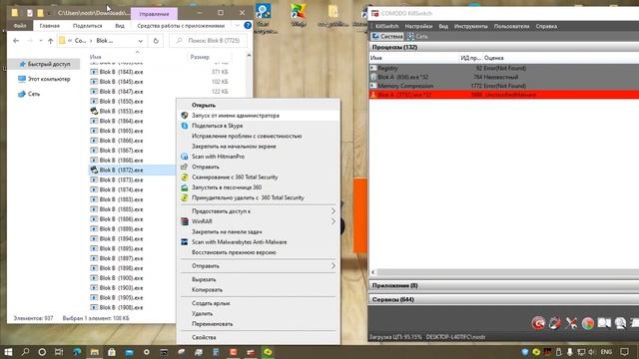Sort files by Size column
Screen dimensions: 639x359
pyautogui.click(x=200, y=57)
